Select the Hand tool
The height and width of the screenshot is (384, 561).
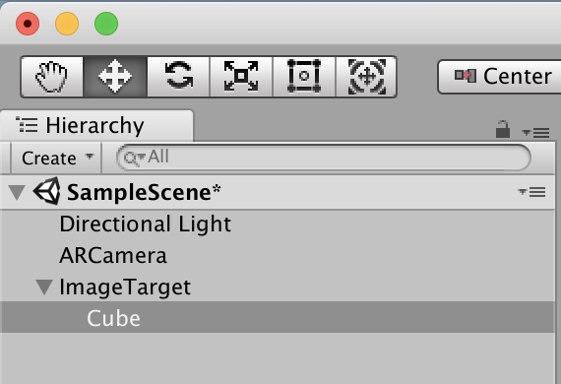coord(52,77)
